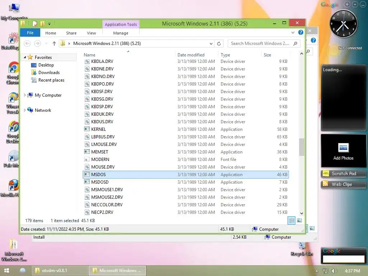Click Add Photos gadget

tap(343, 151)
